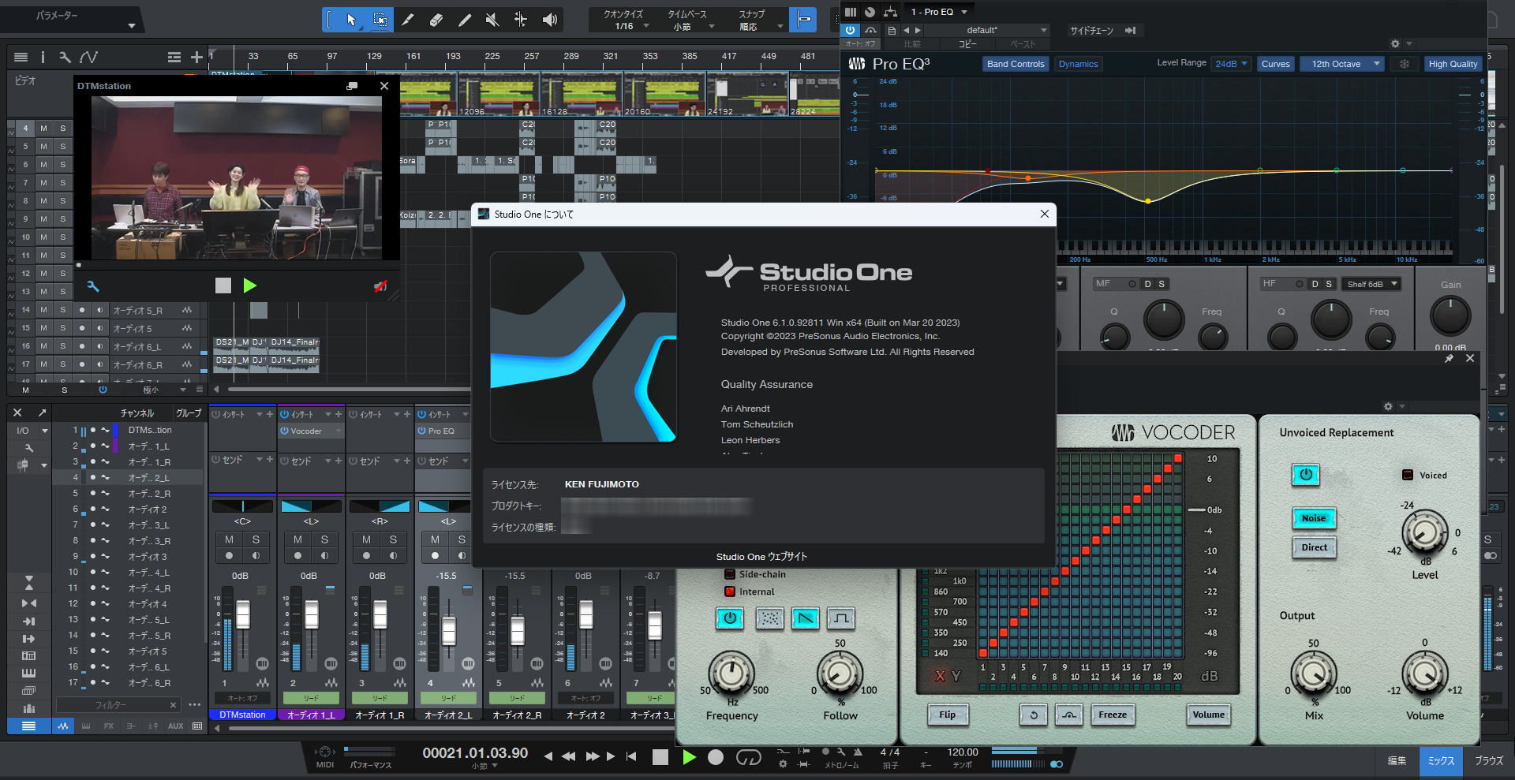Toggle the snap-to-grid button in the toolbar
Screen dimensions: 1515x780
pyautogui.click(x=803, y=20)
